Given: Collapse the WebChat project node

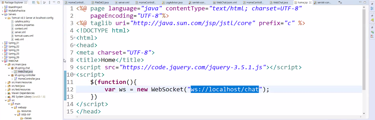Looking at the screenshot, I should (2, 61).
